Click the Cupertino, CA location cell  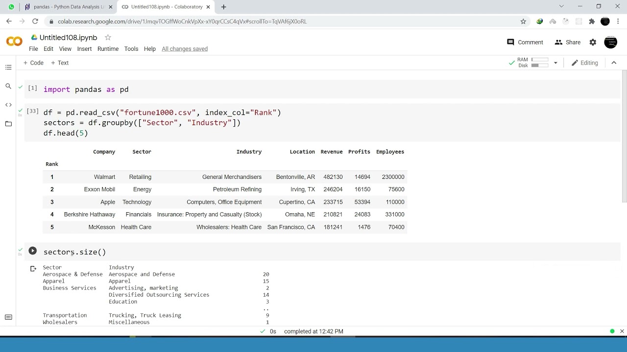297,202
